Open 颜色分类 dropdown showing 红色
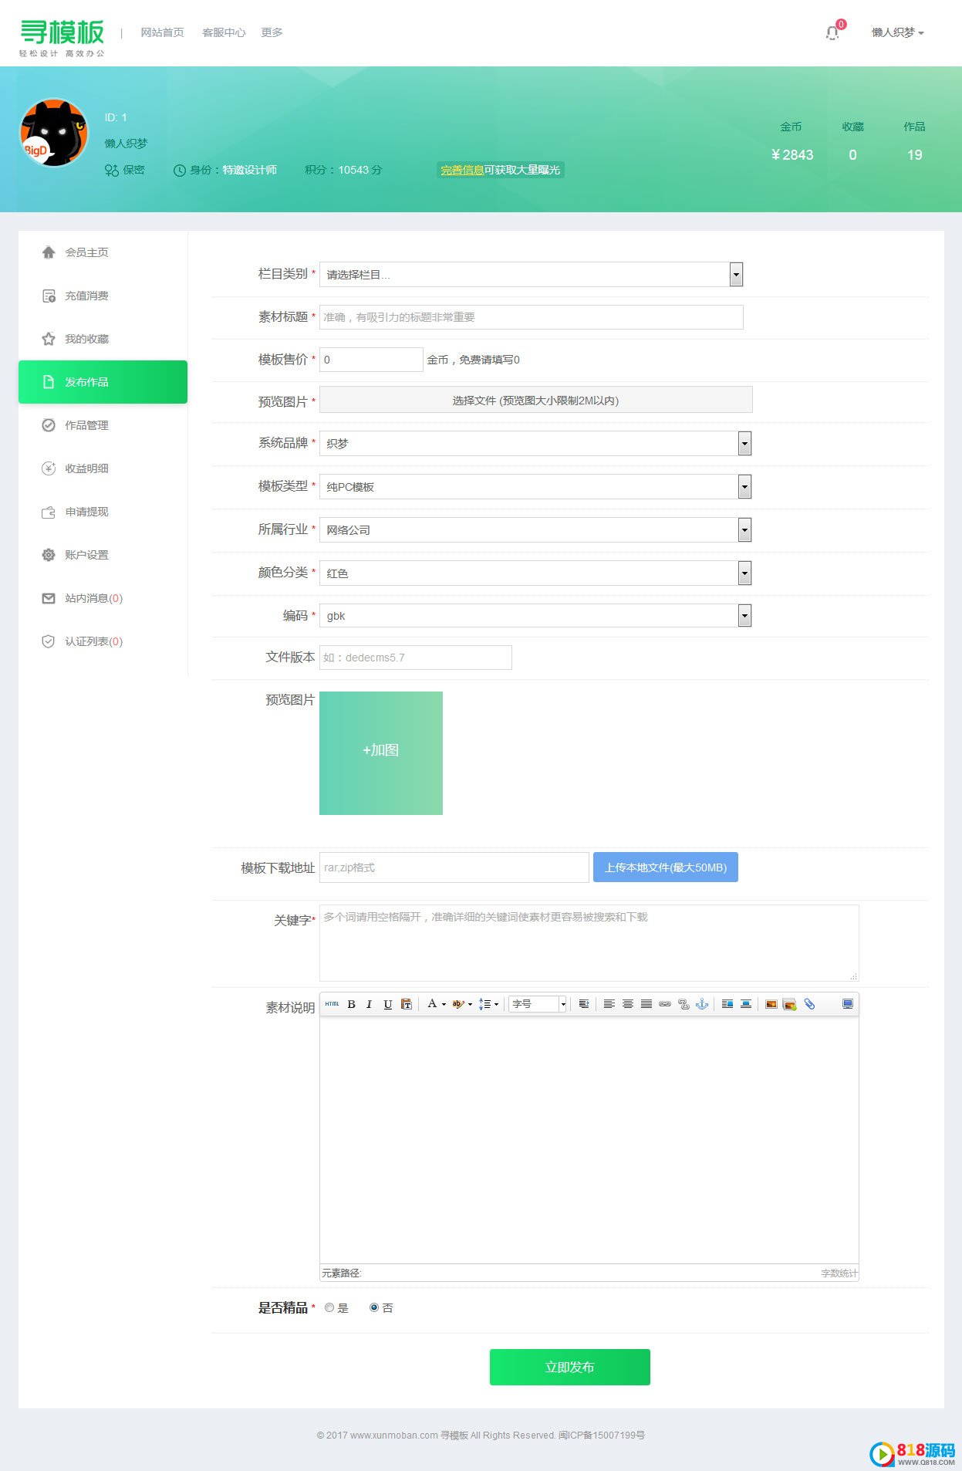 (x=535, y=573)
